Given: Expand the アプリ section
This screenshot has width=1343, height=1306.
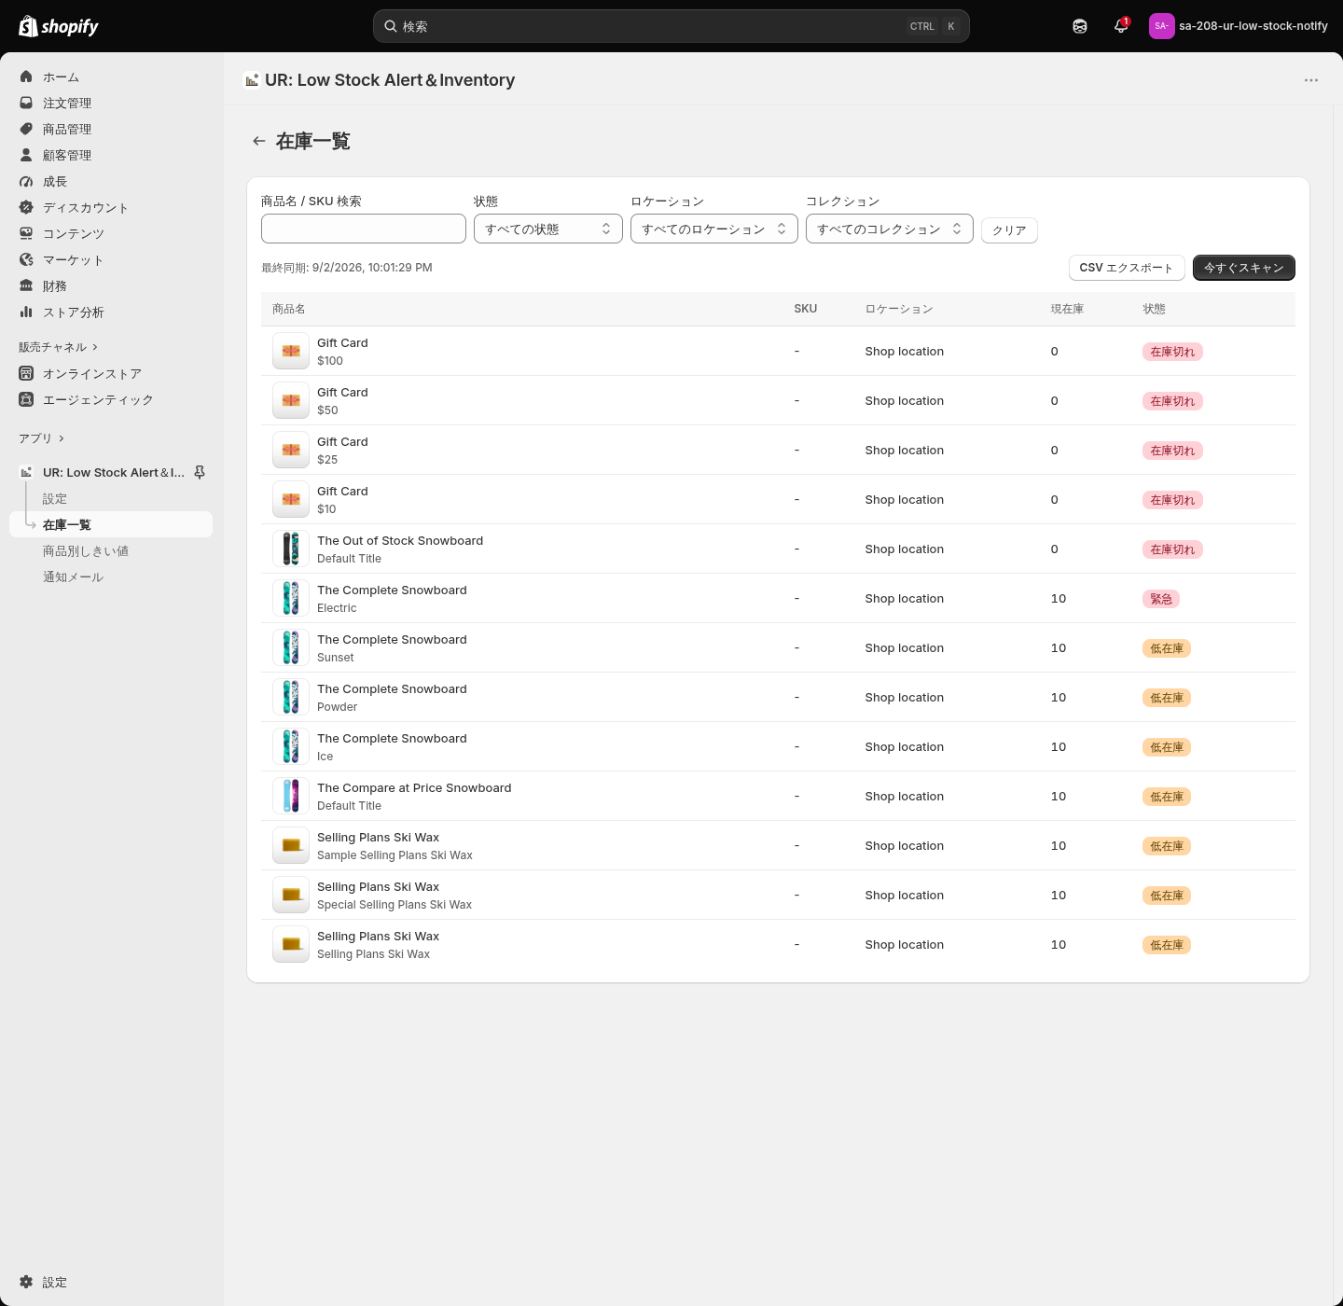Looking at the screenshot, I should point(42,438).
